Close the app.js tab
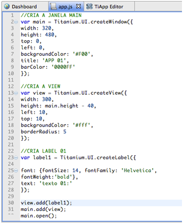Viewport: 183px width, 224px height. tap(79, 7)
